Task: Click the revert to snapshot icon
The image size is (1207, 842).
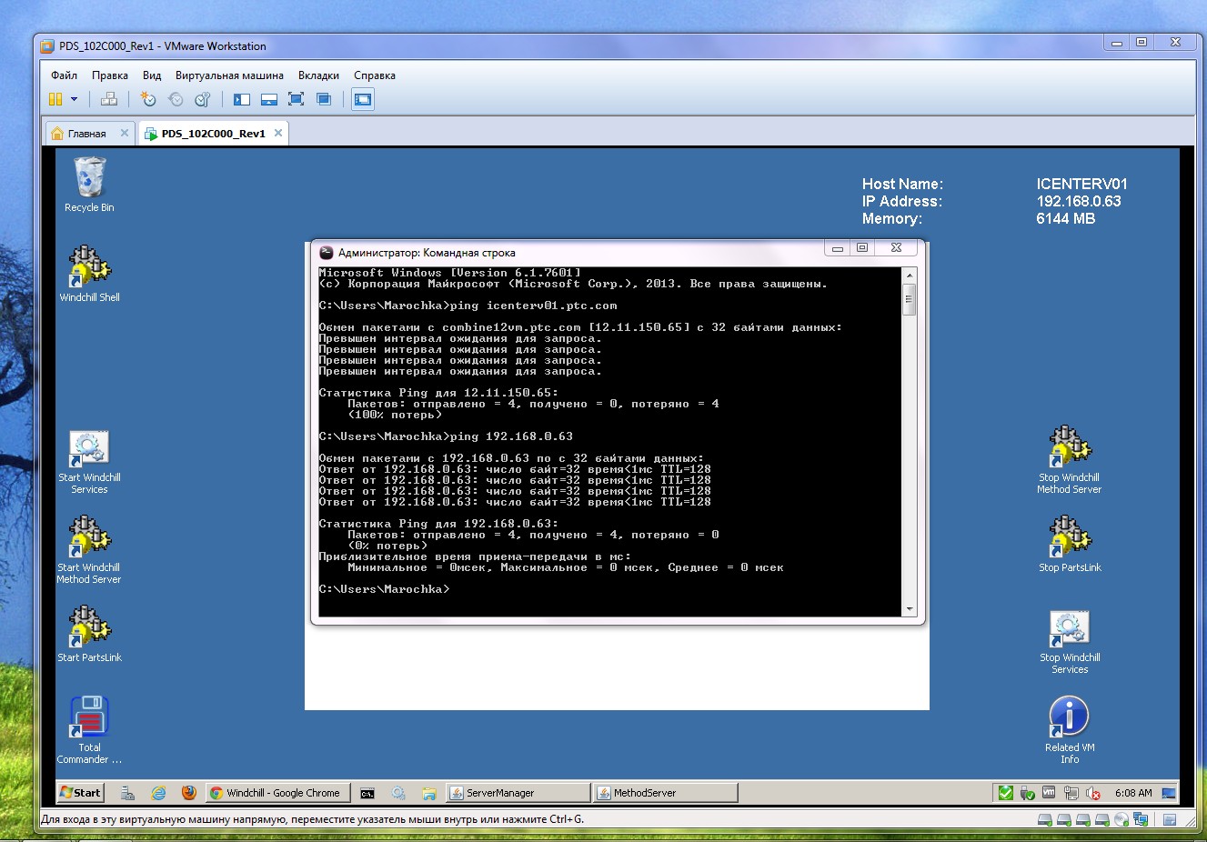Action: coord(176,99)
